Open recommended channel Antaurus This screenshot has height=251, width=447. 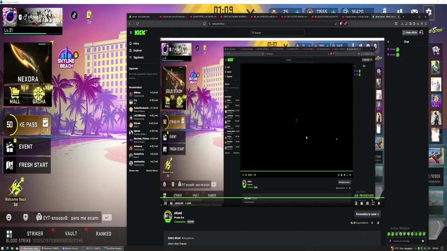pos(144,148)
